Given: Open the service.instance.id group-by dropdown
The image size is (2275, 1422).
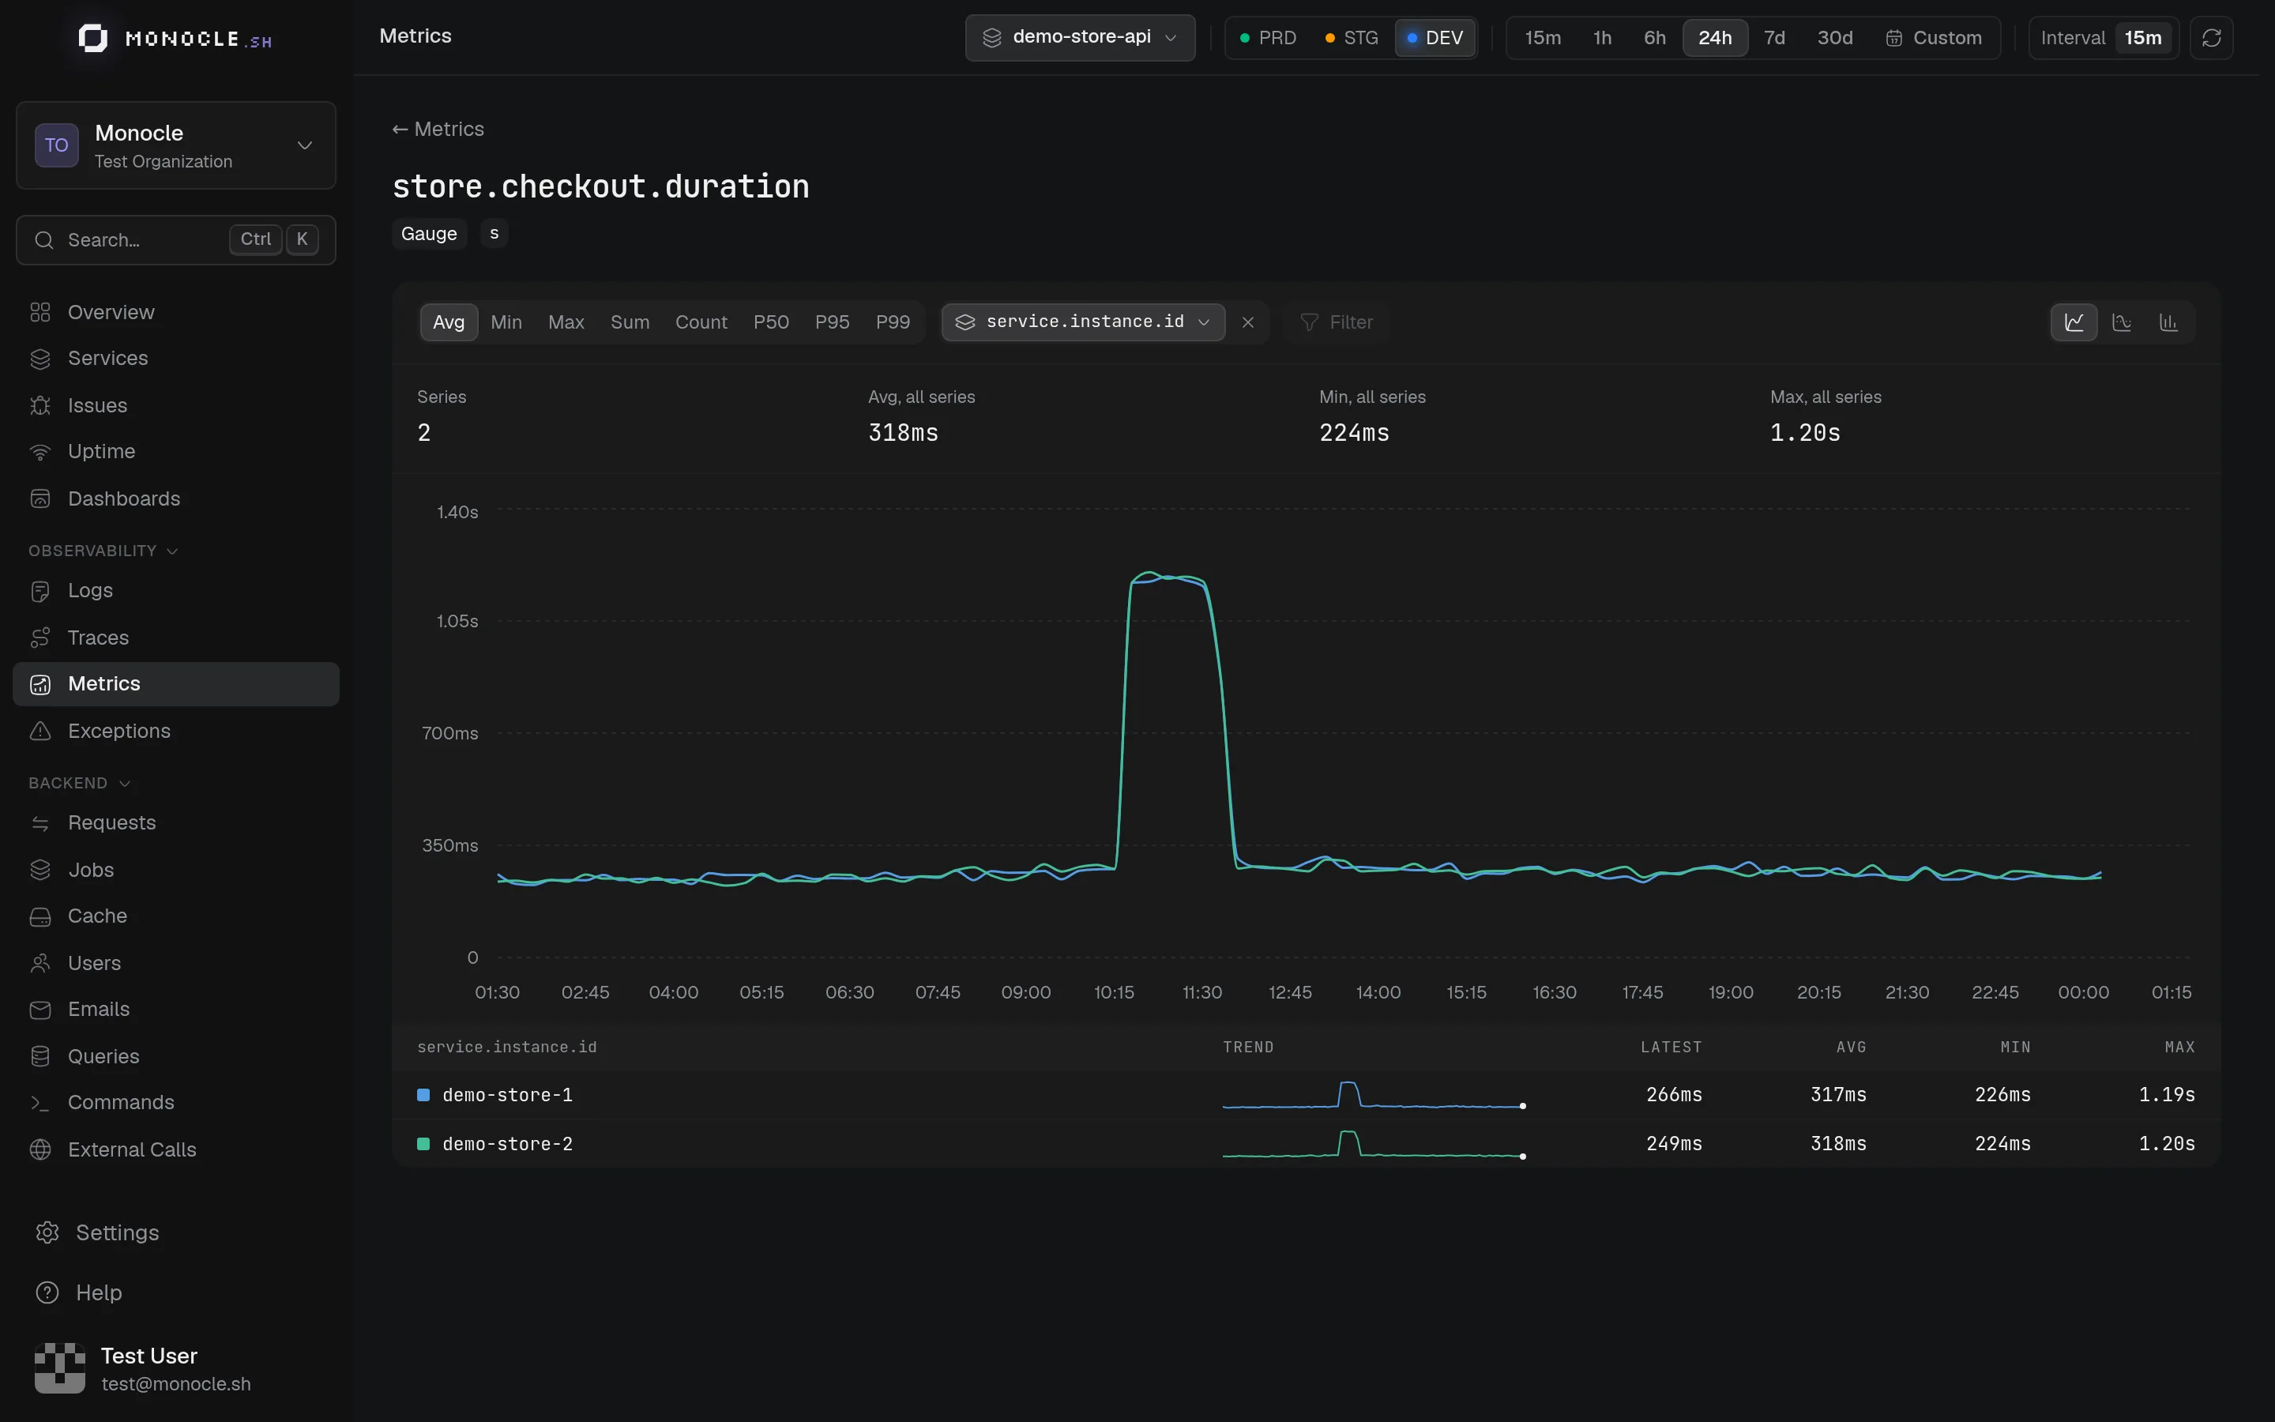Looking at the screenshot, I should point(1083,322).
